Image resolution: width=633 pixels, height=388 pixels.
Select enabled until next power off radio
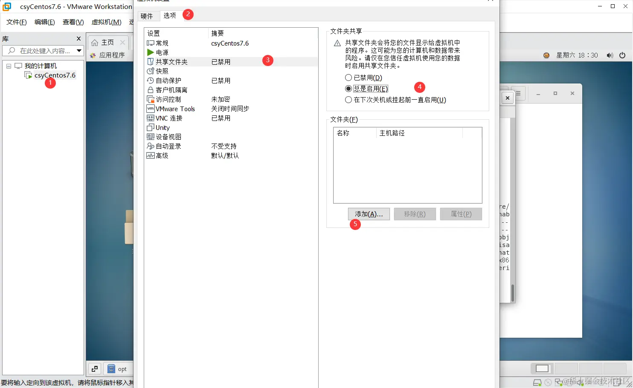(x=348, y=100)
